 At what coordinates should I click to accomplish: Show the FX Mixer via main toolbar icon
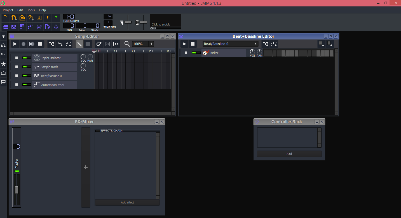coord(39,27)
